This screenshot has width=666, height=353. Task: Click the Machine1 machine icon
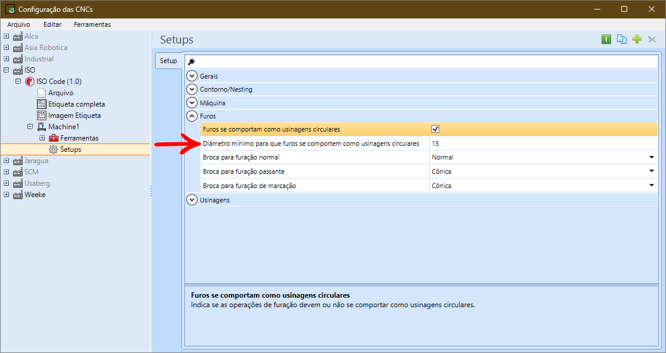[x=42, y=127]
